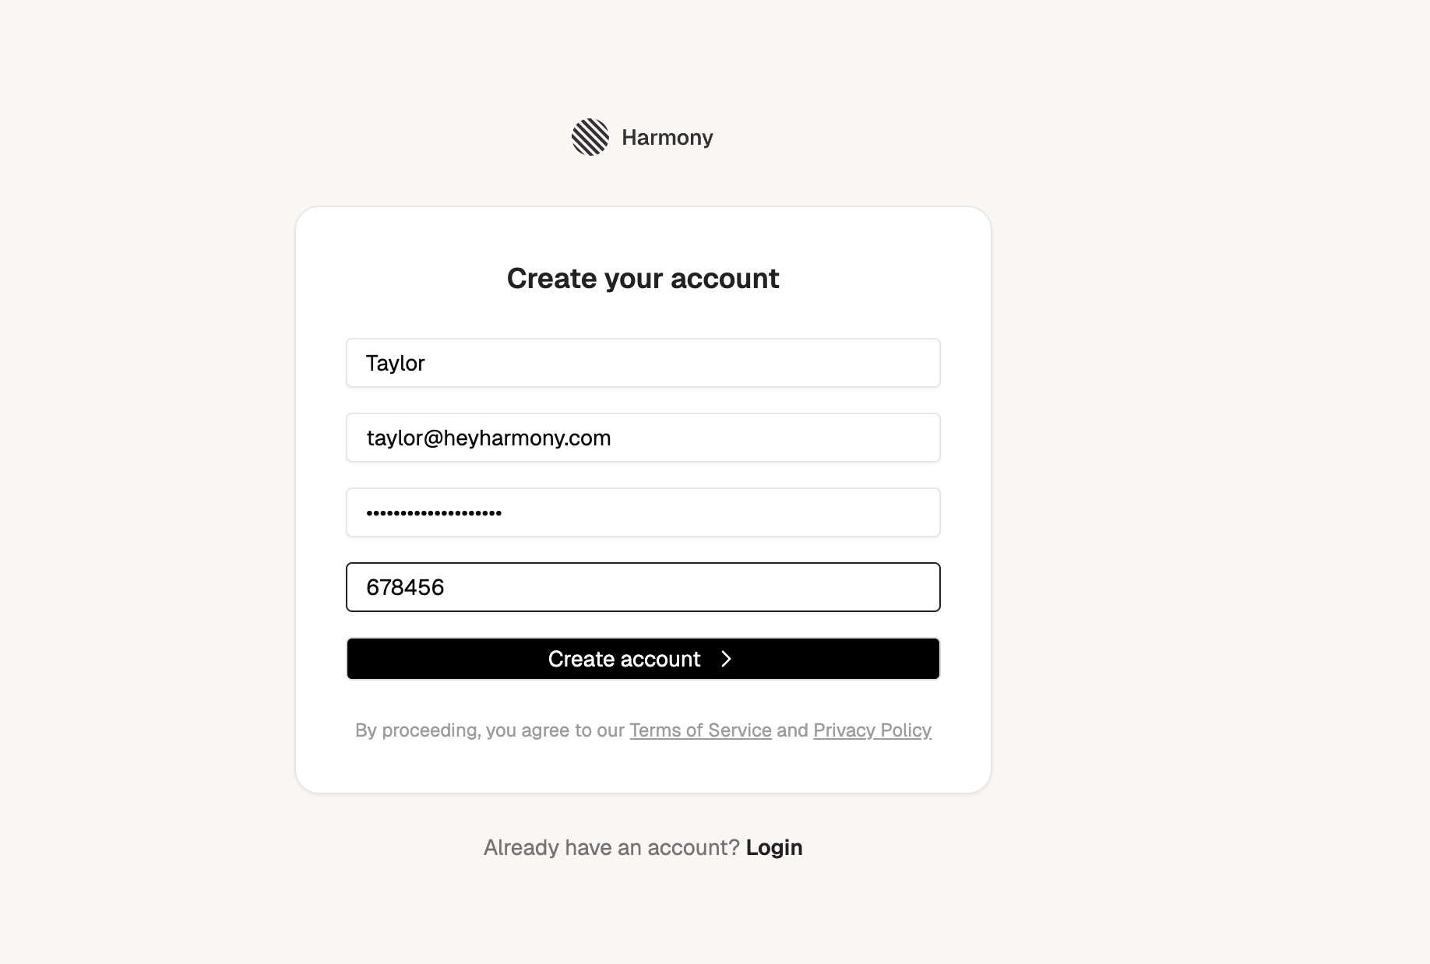Click the 678456 digits in the last field
This screenshot has height=964, width=1430.
tap(405, 587)
